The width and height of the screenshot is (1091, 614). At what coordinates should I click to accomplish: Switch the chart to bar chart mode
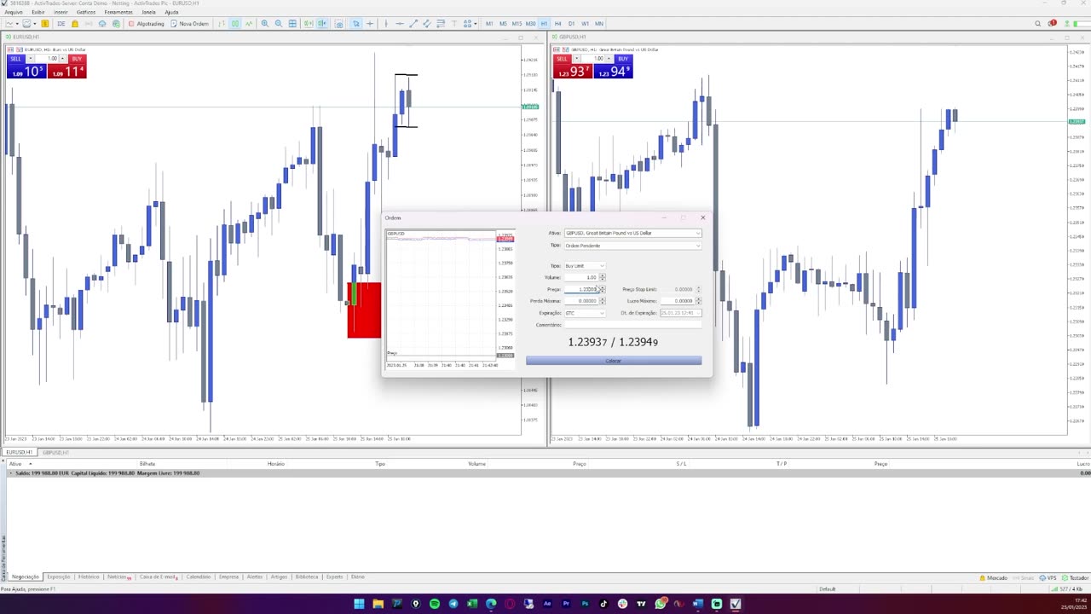(222, 24)
